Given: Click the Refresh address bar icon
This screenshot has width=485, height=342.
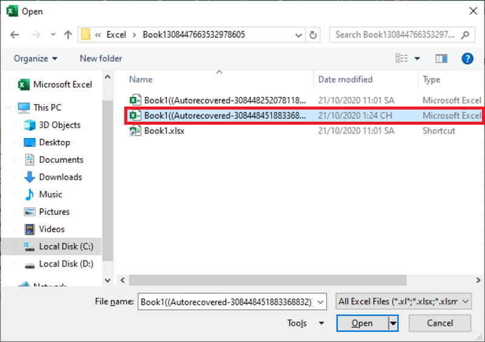Looking at the screenshot, I should 313,35.
